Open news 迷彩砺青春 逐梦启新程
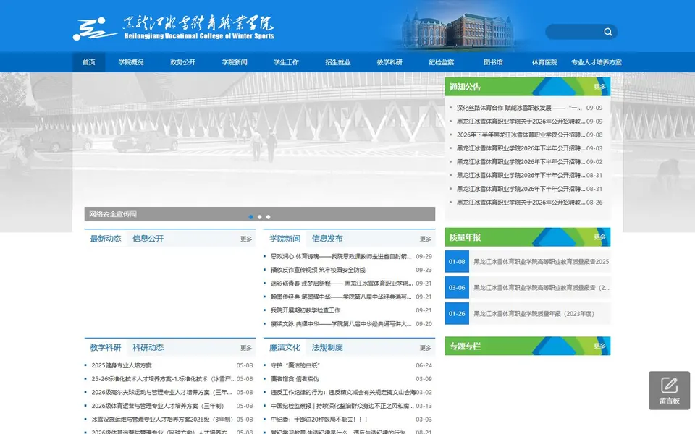This screenshot has height=434, width=695. (x=341, y=284)
